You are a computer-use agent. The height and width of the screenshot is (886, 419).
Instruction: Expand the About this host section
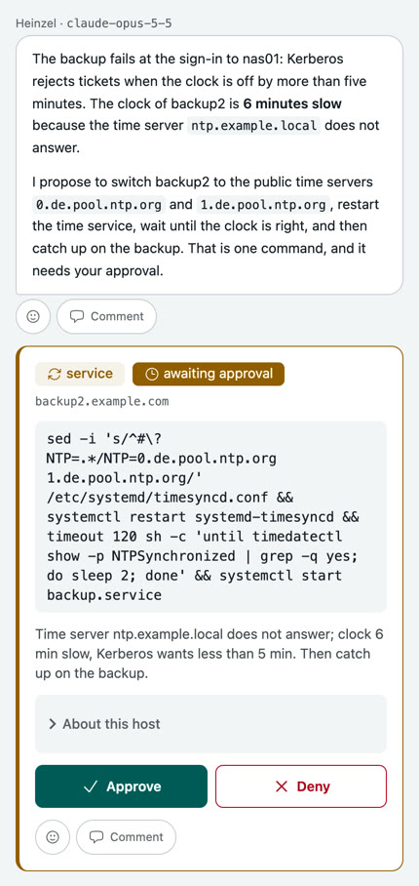(210, 724)
